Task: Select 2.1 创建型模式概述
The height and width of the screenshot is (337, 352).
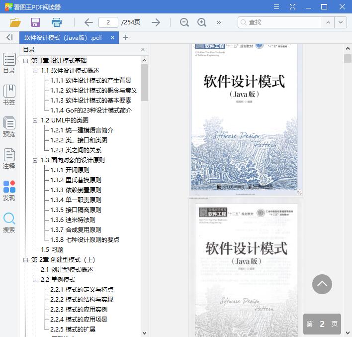Action: 67,270
